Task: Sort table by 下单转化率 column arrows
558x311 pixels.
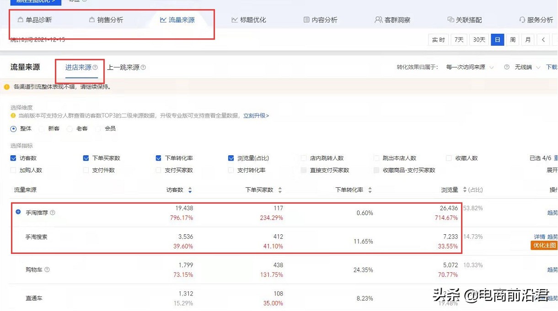Action: (370, 190)
